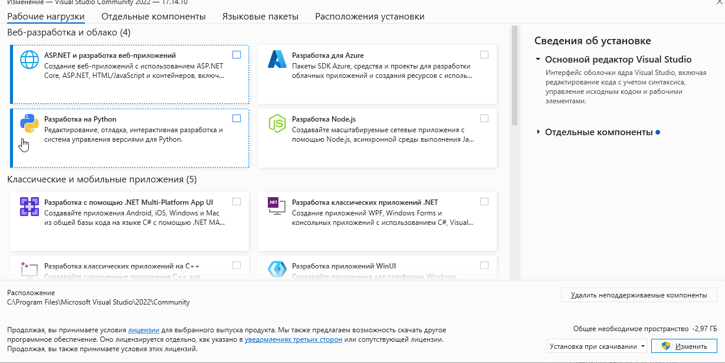Enable the .NET Multi-Platform App UI checkbox
This screenshot has width=725, height=363.
pyautogui.click(x=237, y=202)
